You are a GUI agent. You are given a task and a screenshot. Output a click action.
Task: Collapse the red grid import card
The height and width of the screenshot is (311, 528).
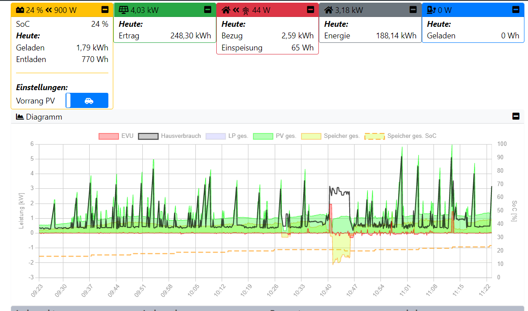pos(310,9)
